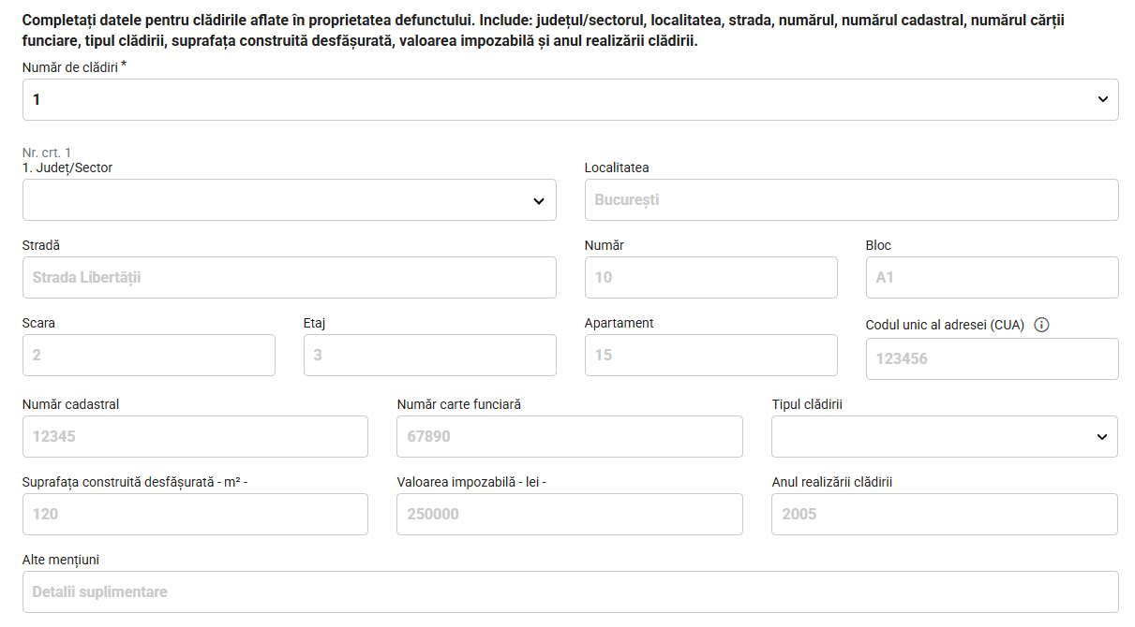Open the Tipul clădirii dropdown
Viewport: 1135px width, 627px height.
[945, 436]
